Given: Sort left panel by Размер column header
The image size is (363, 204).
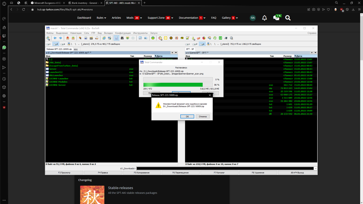Looking at the screenshot, I should click(148, 56).
